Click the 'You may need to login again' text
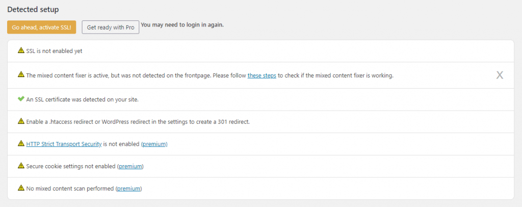522x207 pixels. point(182,24)
